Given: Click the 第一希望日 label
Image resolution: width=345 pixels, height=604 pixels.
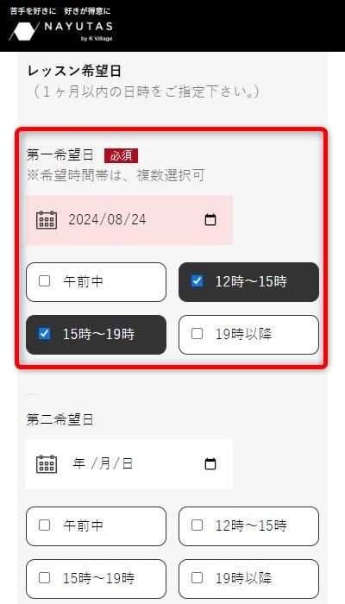Looking at the screenshot, I should (x=60, y=155).
